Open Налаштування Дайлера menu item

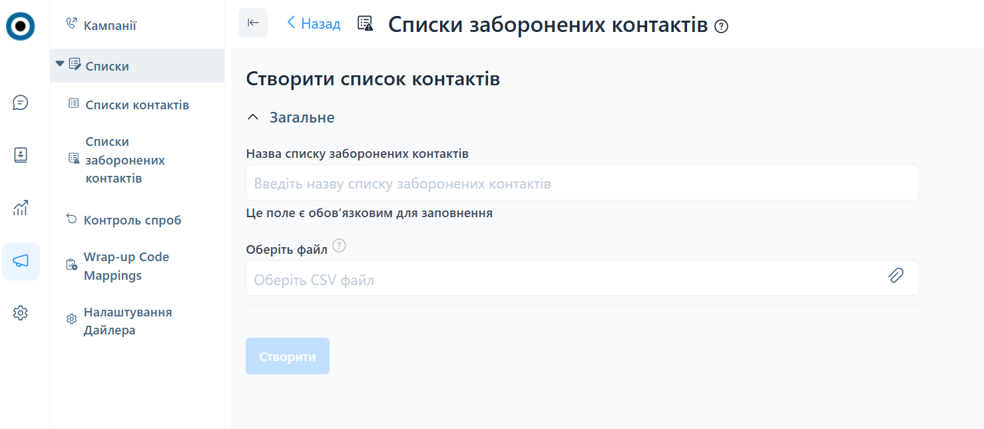[x=128, y=321]
